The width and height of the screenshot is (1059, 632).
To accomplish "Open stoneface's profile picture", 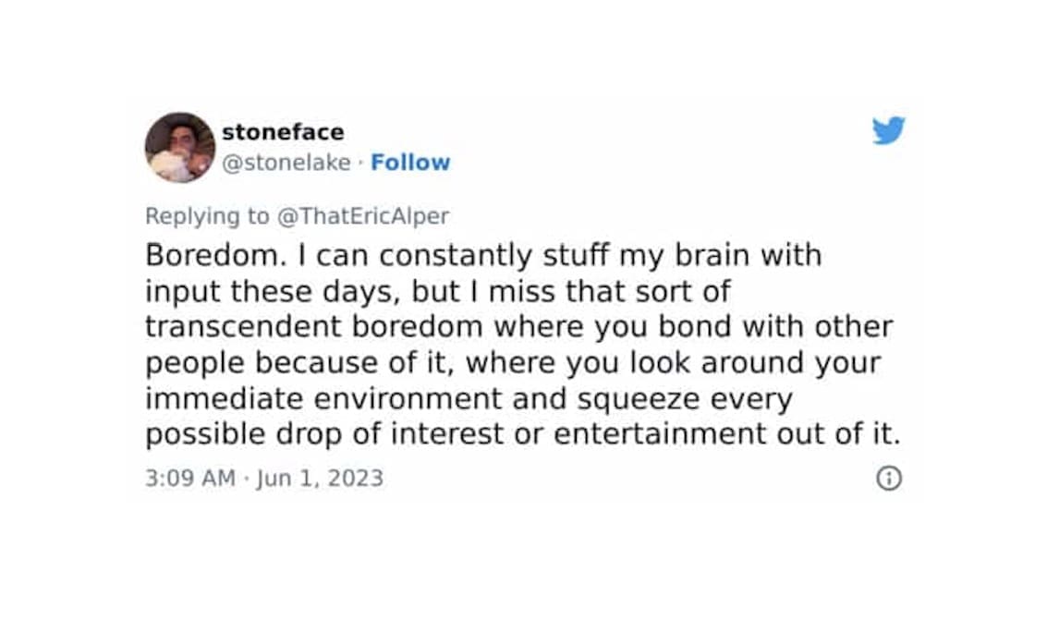I will coord(180,147).
